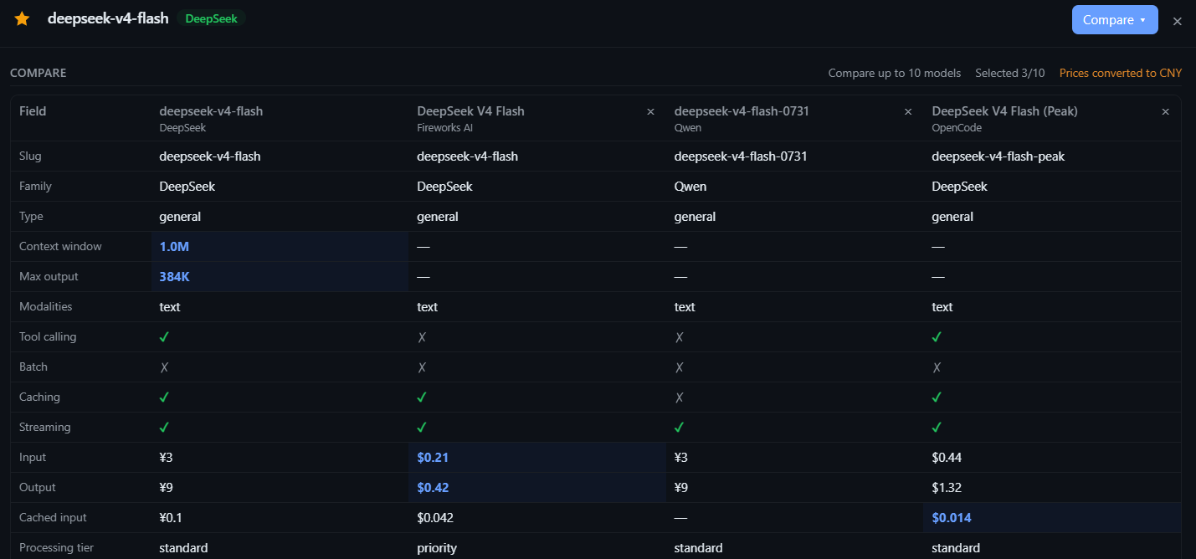1196x559 pixels.
Task: Click the deepseek-v4-flash title heading
Action: pos(108,18)
